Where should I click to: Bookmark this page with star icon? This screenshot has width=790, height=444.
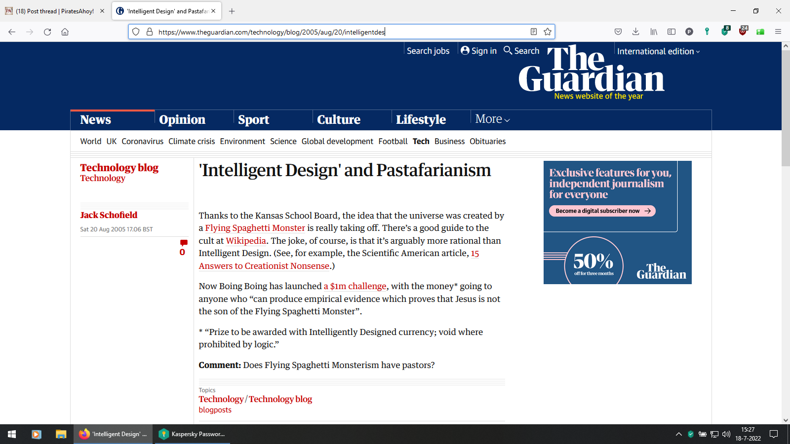coord(548,32)
